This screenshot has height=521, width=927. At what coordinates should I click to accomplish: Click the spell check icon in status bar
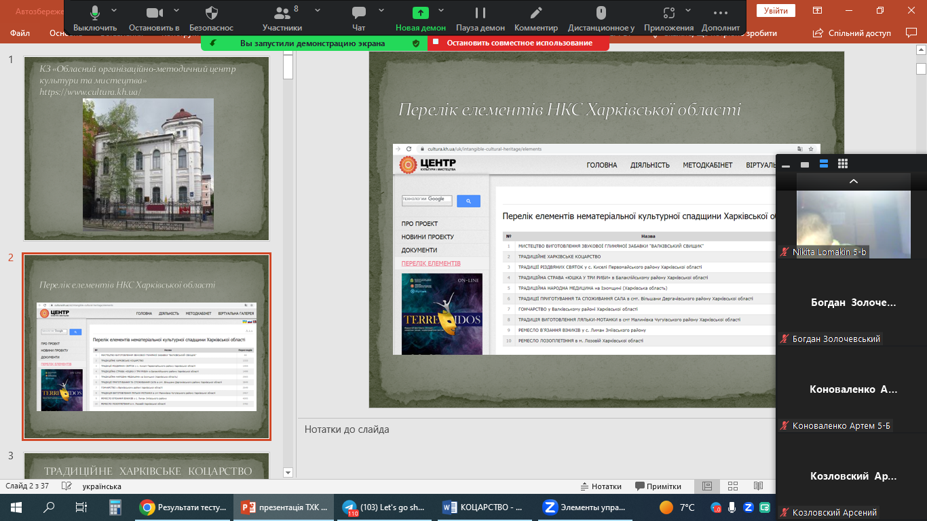tap(67, 486)
